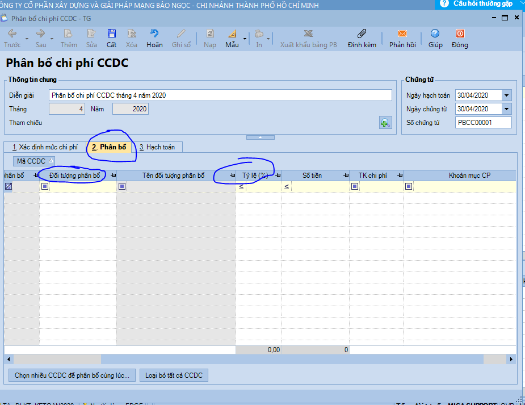Open the Ngày hạch toán date dropdown
Viewport: 525px width, 405px height.
tap(506, 95)
